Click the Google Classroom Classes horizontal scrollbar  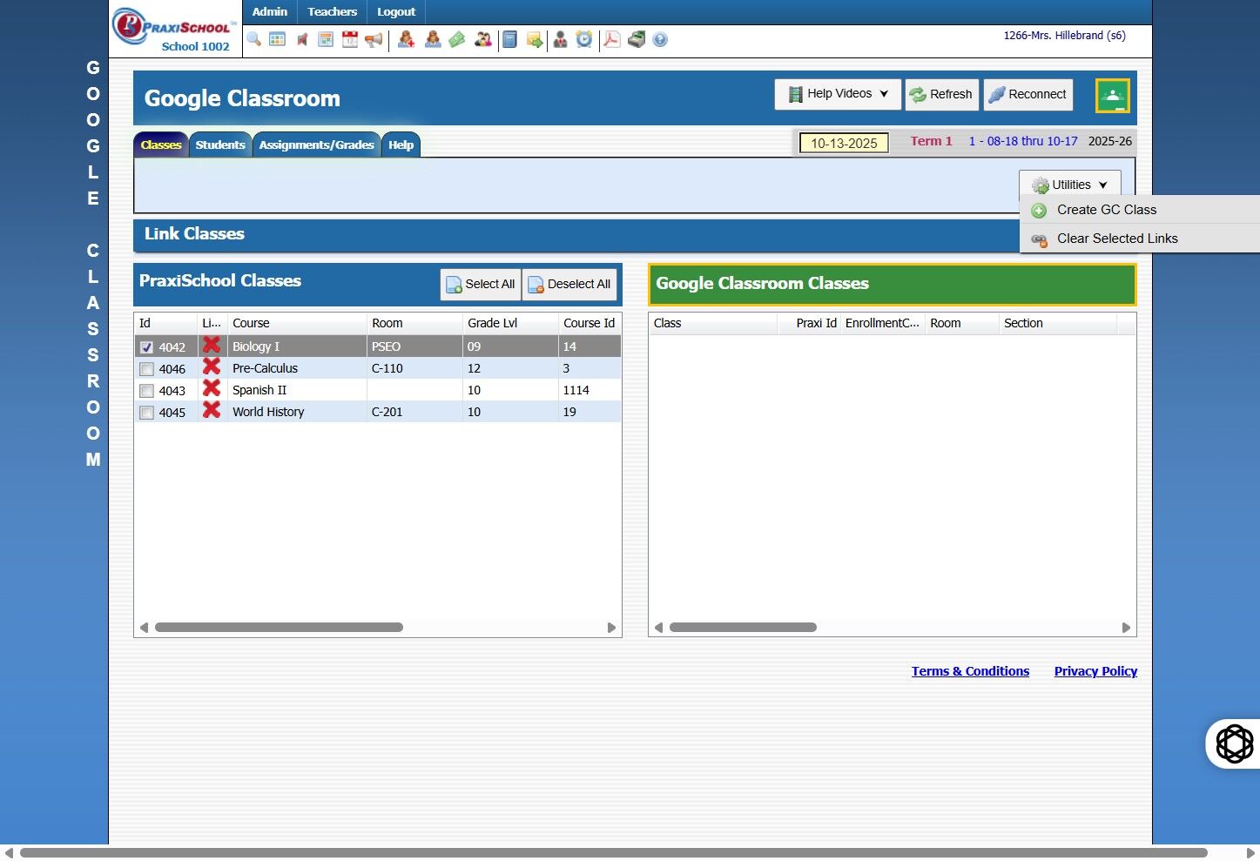tap(743, 627)
